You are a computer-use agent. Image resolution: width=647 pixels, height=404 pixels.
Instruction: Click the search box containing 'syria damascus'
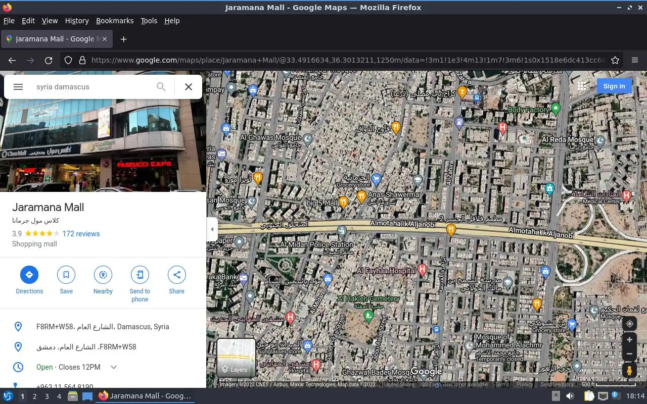(91, 87)
